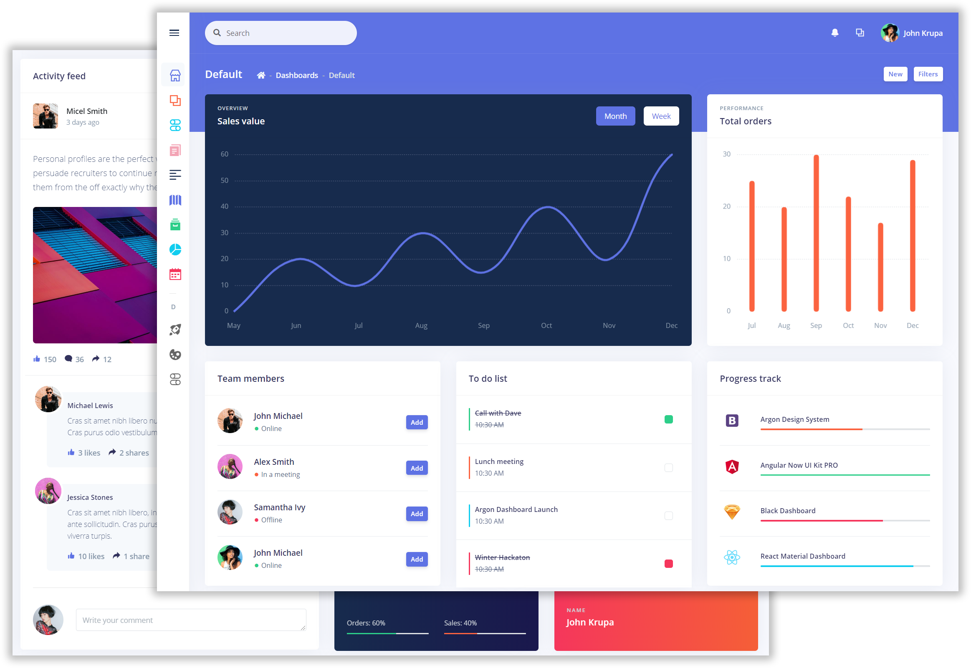Image resolution: width=971 pixels, height=668 pixels.
Task: Select the rocket/launch icon in sidebar
Action: (x=175, y=329)
